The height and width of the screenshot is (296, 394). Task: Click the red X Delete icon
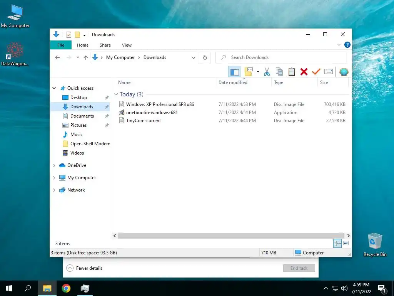[304, 72]
